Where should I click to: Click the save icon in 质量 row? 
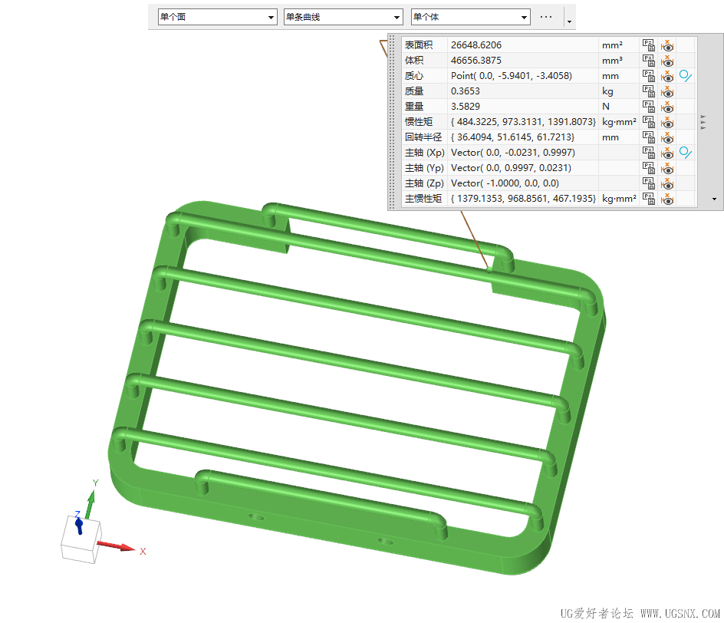[649, 91]
